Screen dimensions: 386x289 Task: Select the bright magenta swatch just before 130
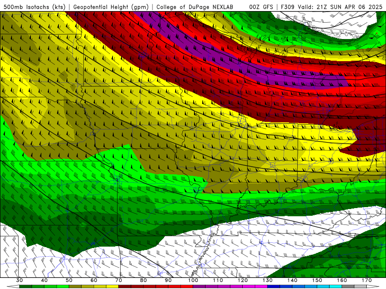(261, 287)
